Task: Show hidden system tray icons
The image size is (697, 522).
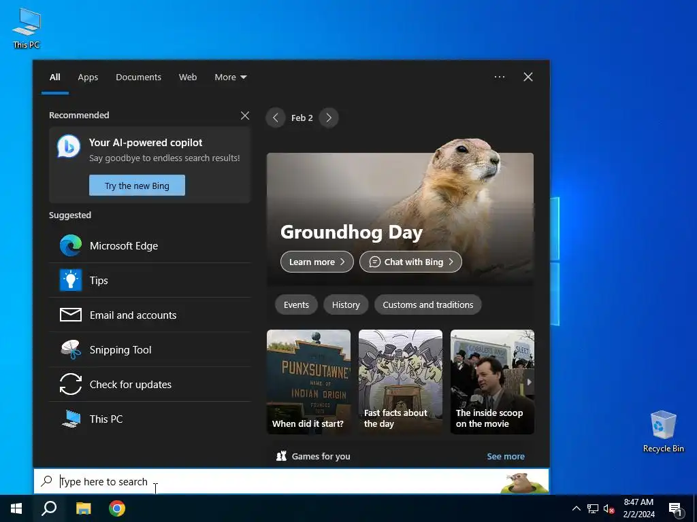Action: [x=576, y=508]
